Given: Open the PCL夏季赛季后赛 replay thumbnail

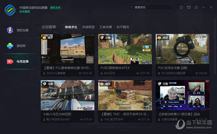Looking at the screenshot, I should click(x=68, y=49).
